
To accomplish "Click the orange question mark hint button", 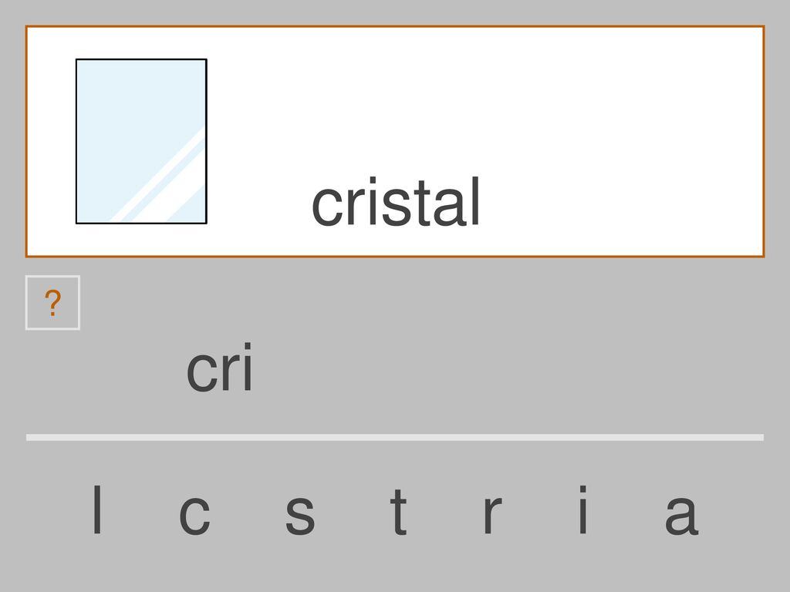I will (x=52, y=302).
